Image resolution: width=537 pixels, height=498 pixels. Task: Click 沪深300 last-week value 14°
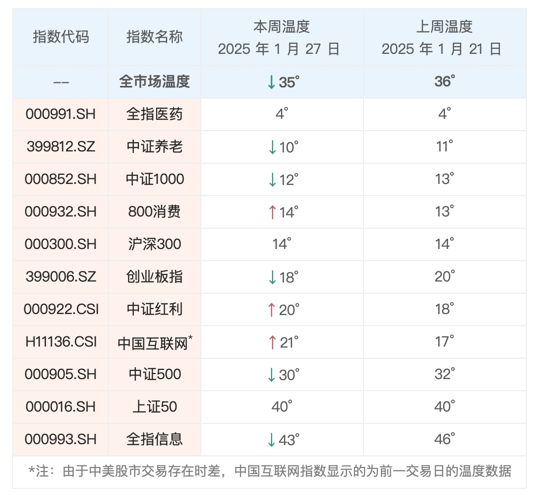[x=444, y=244]
